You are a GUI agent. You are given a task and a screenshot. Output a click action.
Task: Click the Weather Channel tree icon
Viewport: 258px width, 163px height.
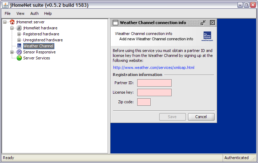(19, 46)
